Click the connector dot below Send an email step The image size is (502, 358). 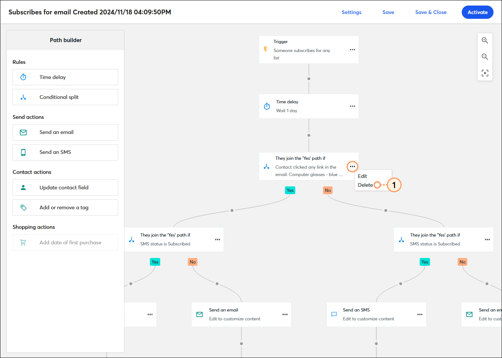point(241,344)
